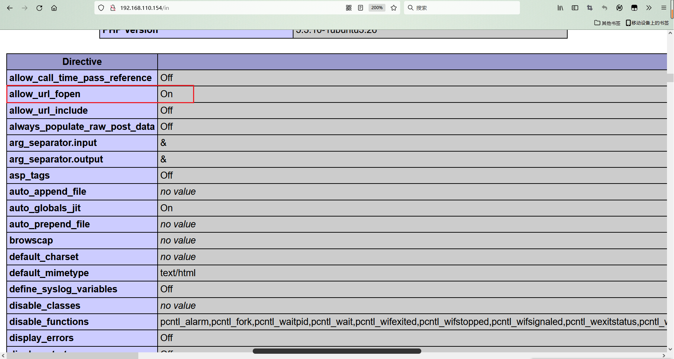Go forward to the next page
674x359 pixels.
[25, 8]
